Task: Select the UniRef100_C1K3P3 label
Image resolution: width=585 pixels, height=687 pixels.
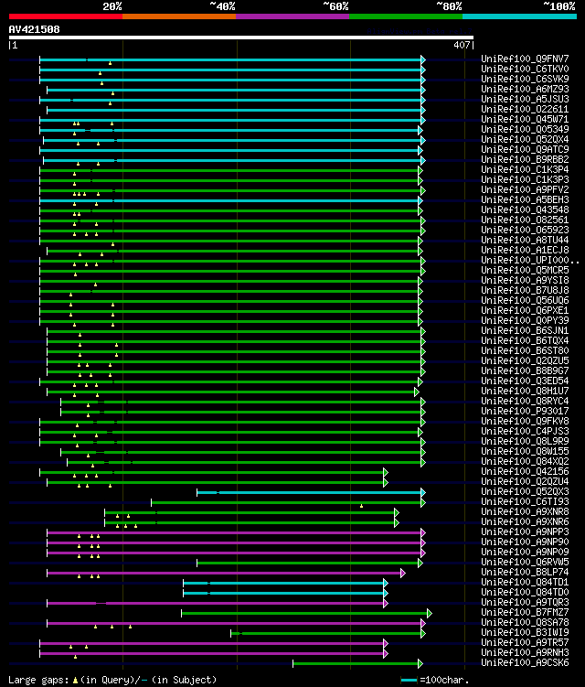Action: pyautogui.click(x=525, y=179)
